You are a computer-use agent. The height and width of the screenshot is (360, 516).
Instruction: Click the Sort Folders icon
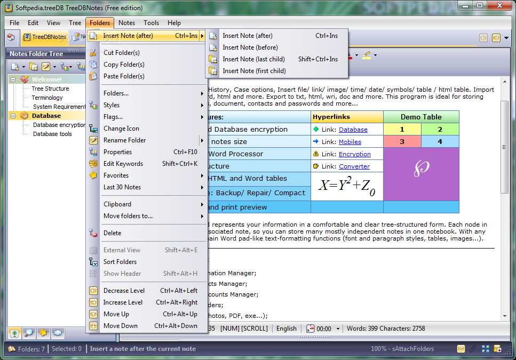pyautogui.click(x=93, y=262)
